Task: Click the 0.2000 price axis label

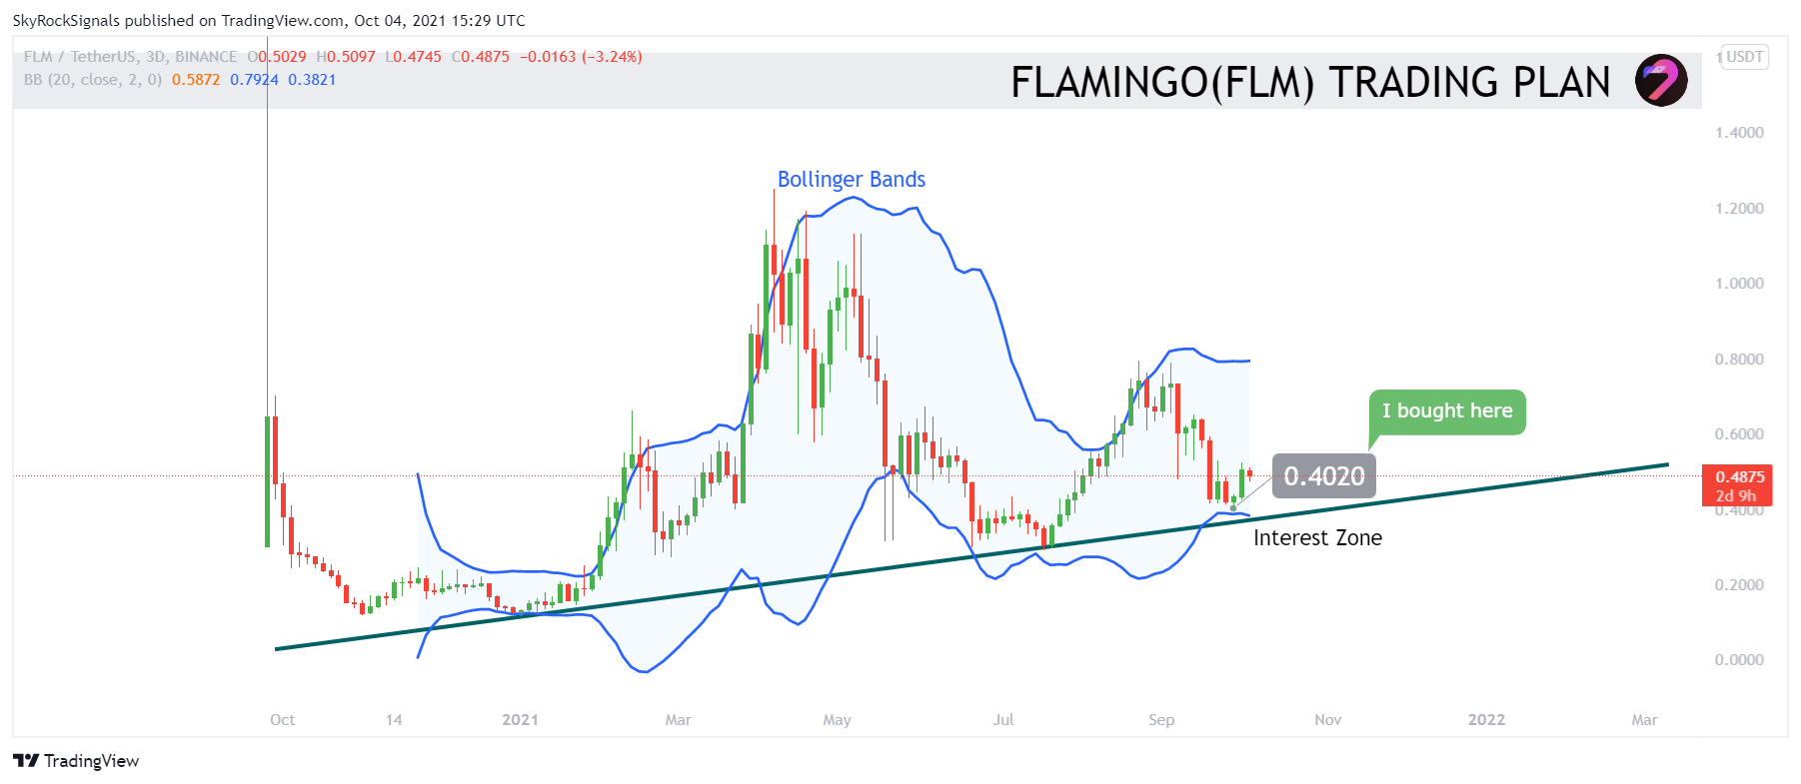Action: 1739,585
